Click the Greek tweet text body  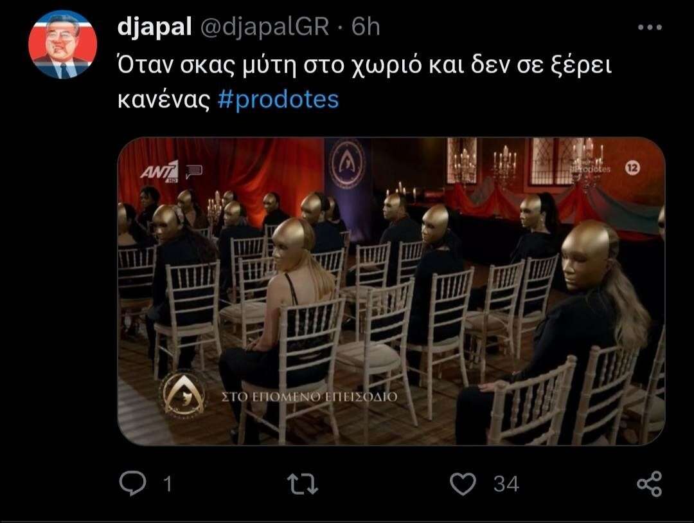coord(364,82)
